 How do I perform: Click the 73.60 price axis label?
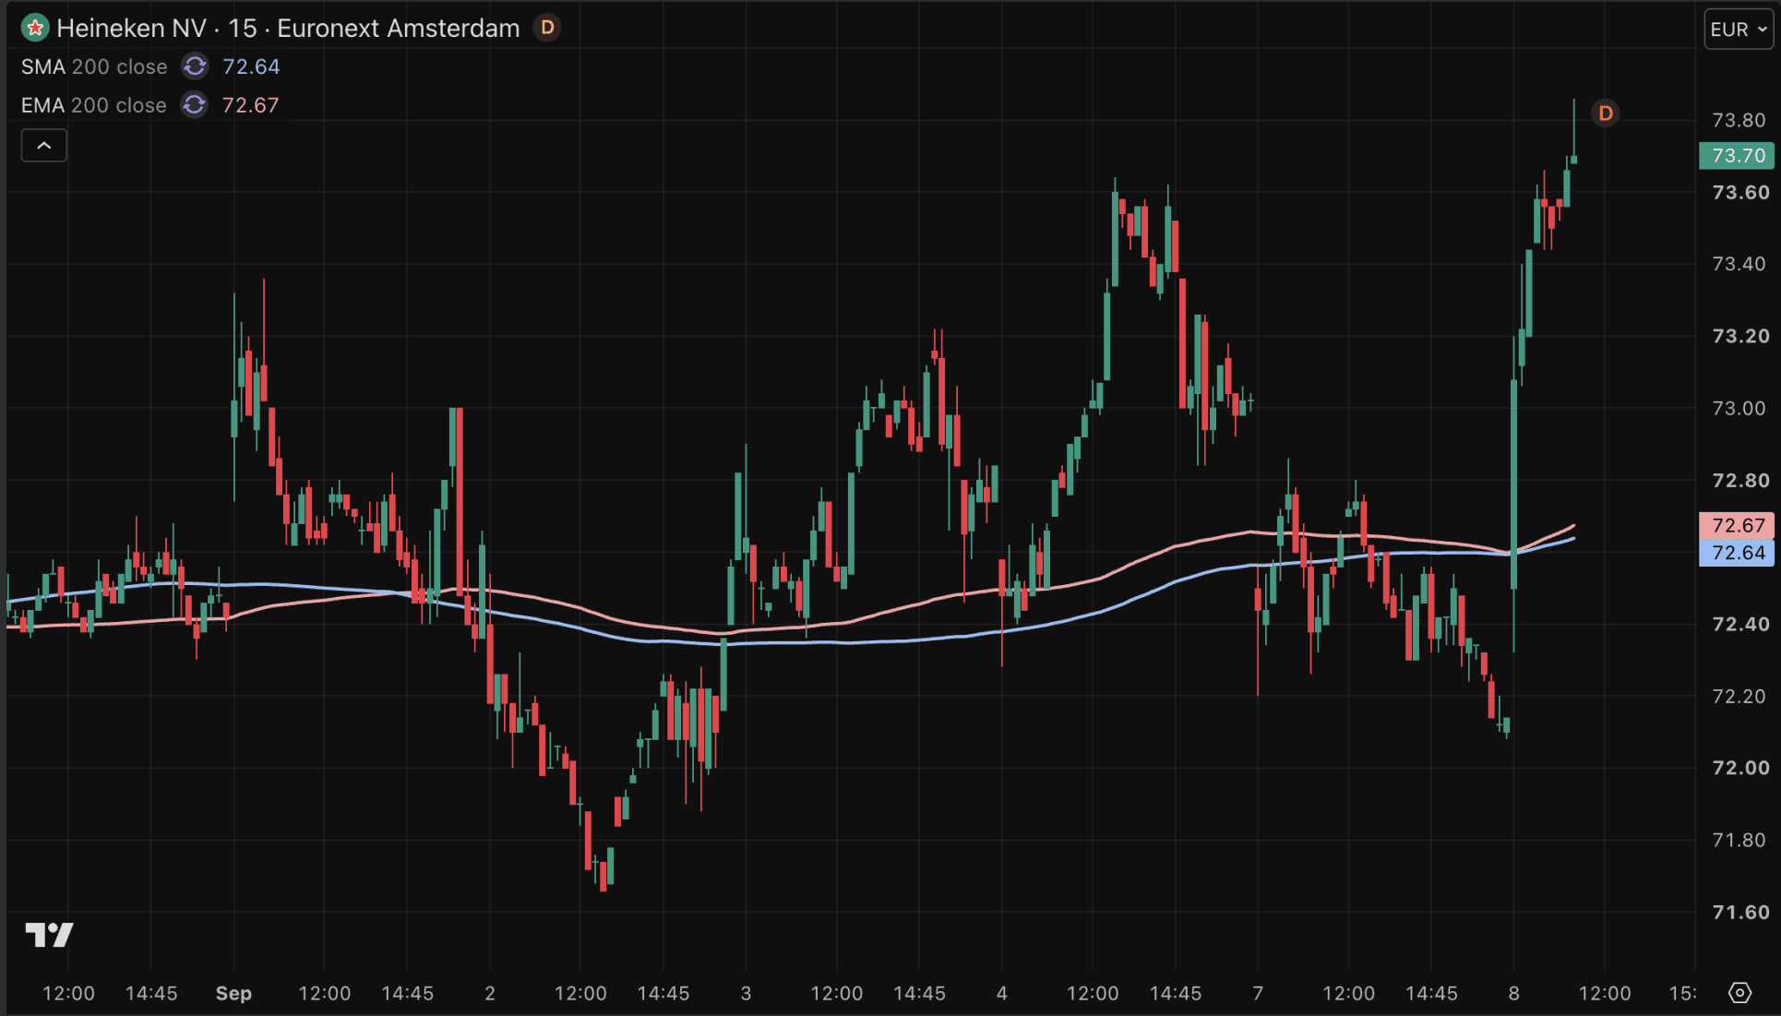tap(1740, 192)
